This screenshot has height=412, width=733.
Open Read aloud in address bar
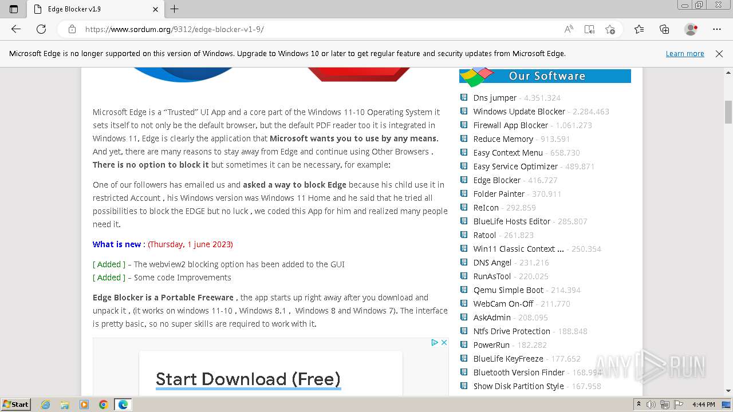click(x=569, y=29)
